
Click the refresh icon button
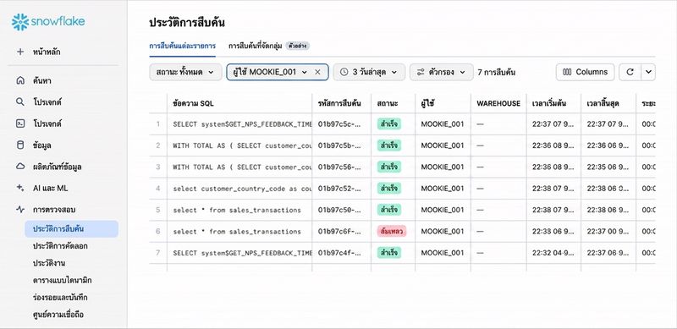(x=630, y=72)
